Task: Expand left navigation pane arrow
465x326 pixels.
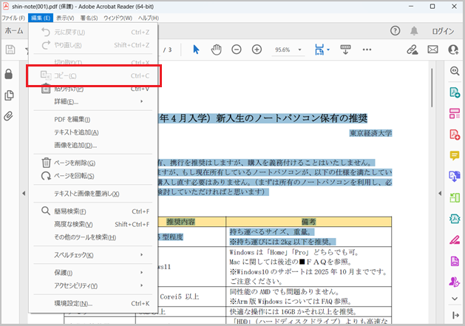Action: click(24, 194)
